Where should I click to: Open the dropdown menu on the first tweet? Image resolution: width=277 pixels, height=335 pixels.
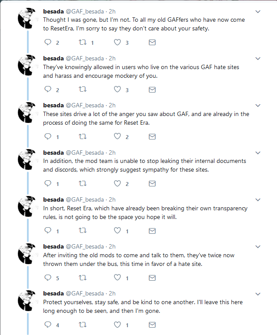point(258,12)
